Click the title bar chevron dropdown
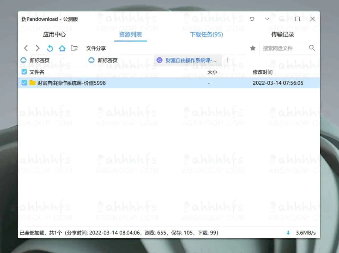This screenshot has height=253, width=339. 267,19
